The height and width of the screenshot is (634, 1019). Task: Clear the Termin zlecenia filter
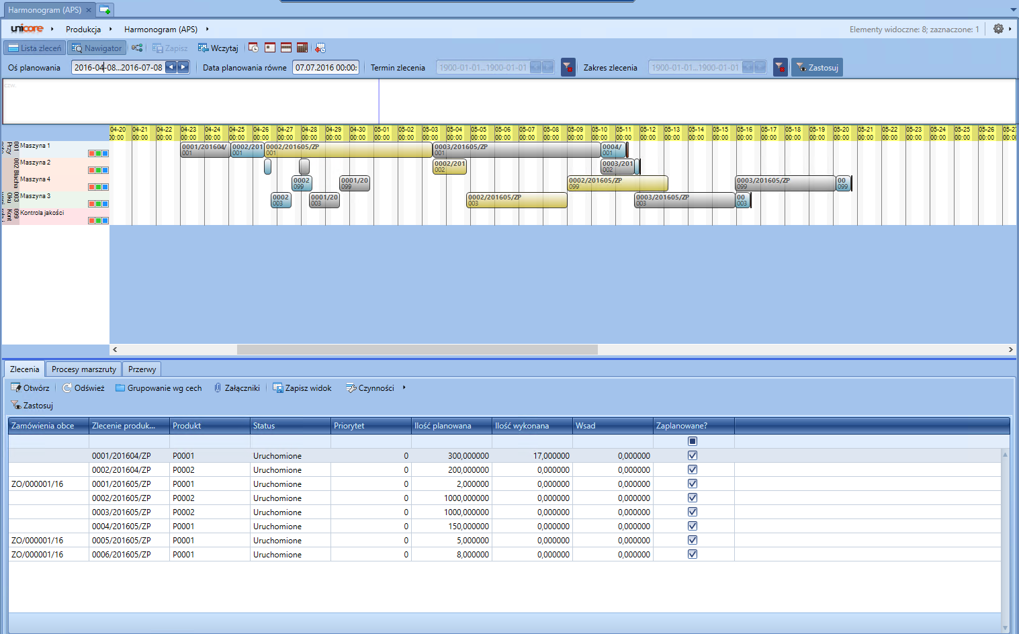coord(568,67)
